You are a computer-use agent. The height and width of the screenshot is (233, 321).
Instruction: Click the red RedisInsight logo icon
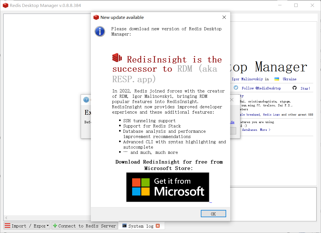(x=117, y=57)
